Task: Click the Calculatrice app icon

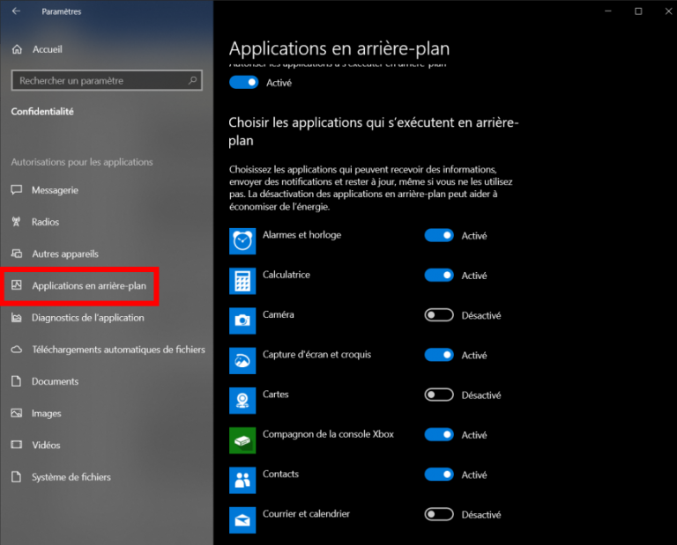Action: coord(242,281)
